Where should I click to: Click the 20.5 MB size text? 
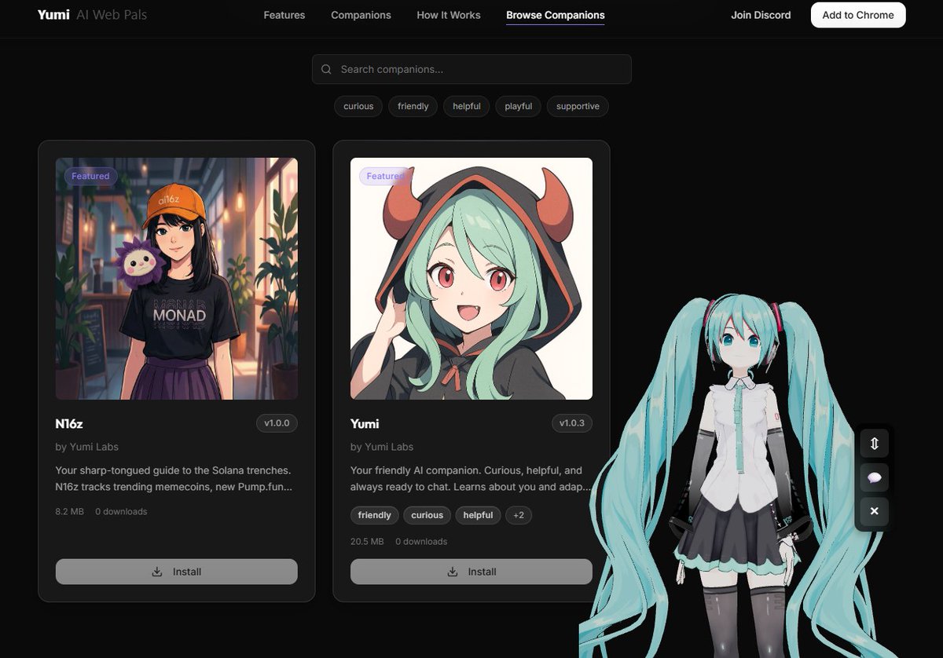pyautogui.click(x=367, y=541)
